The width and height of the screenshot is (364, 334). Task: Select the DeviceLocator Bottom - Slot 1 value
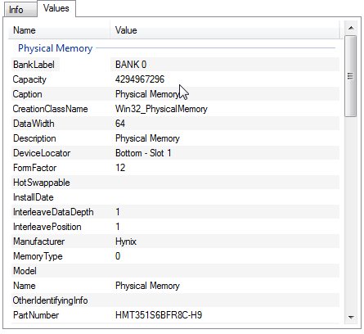click(143, 153)
